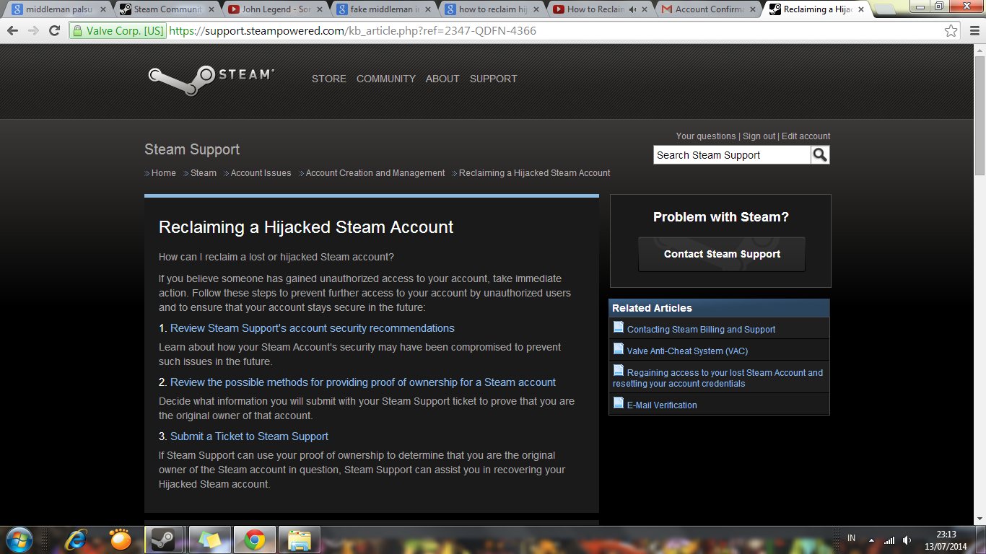Click inside the Search Steam Support field
Screen dimensions: 986x554
point(732,155)
